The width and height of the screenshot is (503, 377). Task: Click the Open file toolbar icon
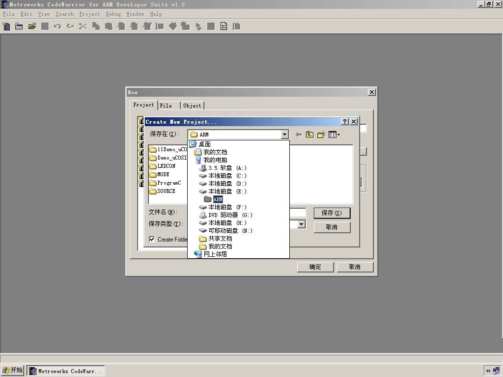point(32,27)
